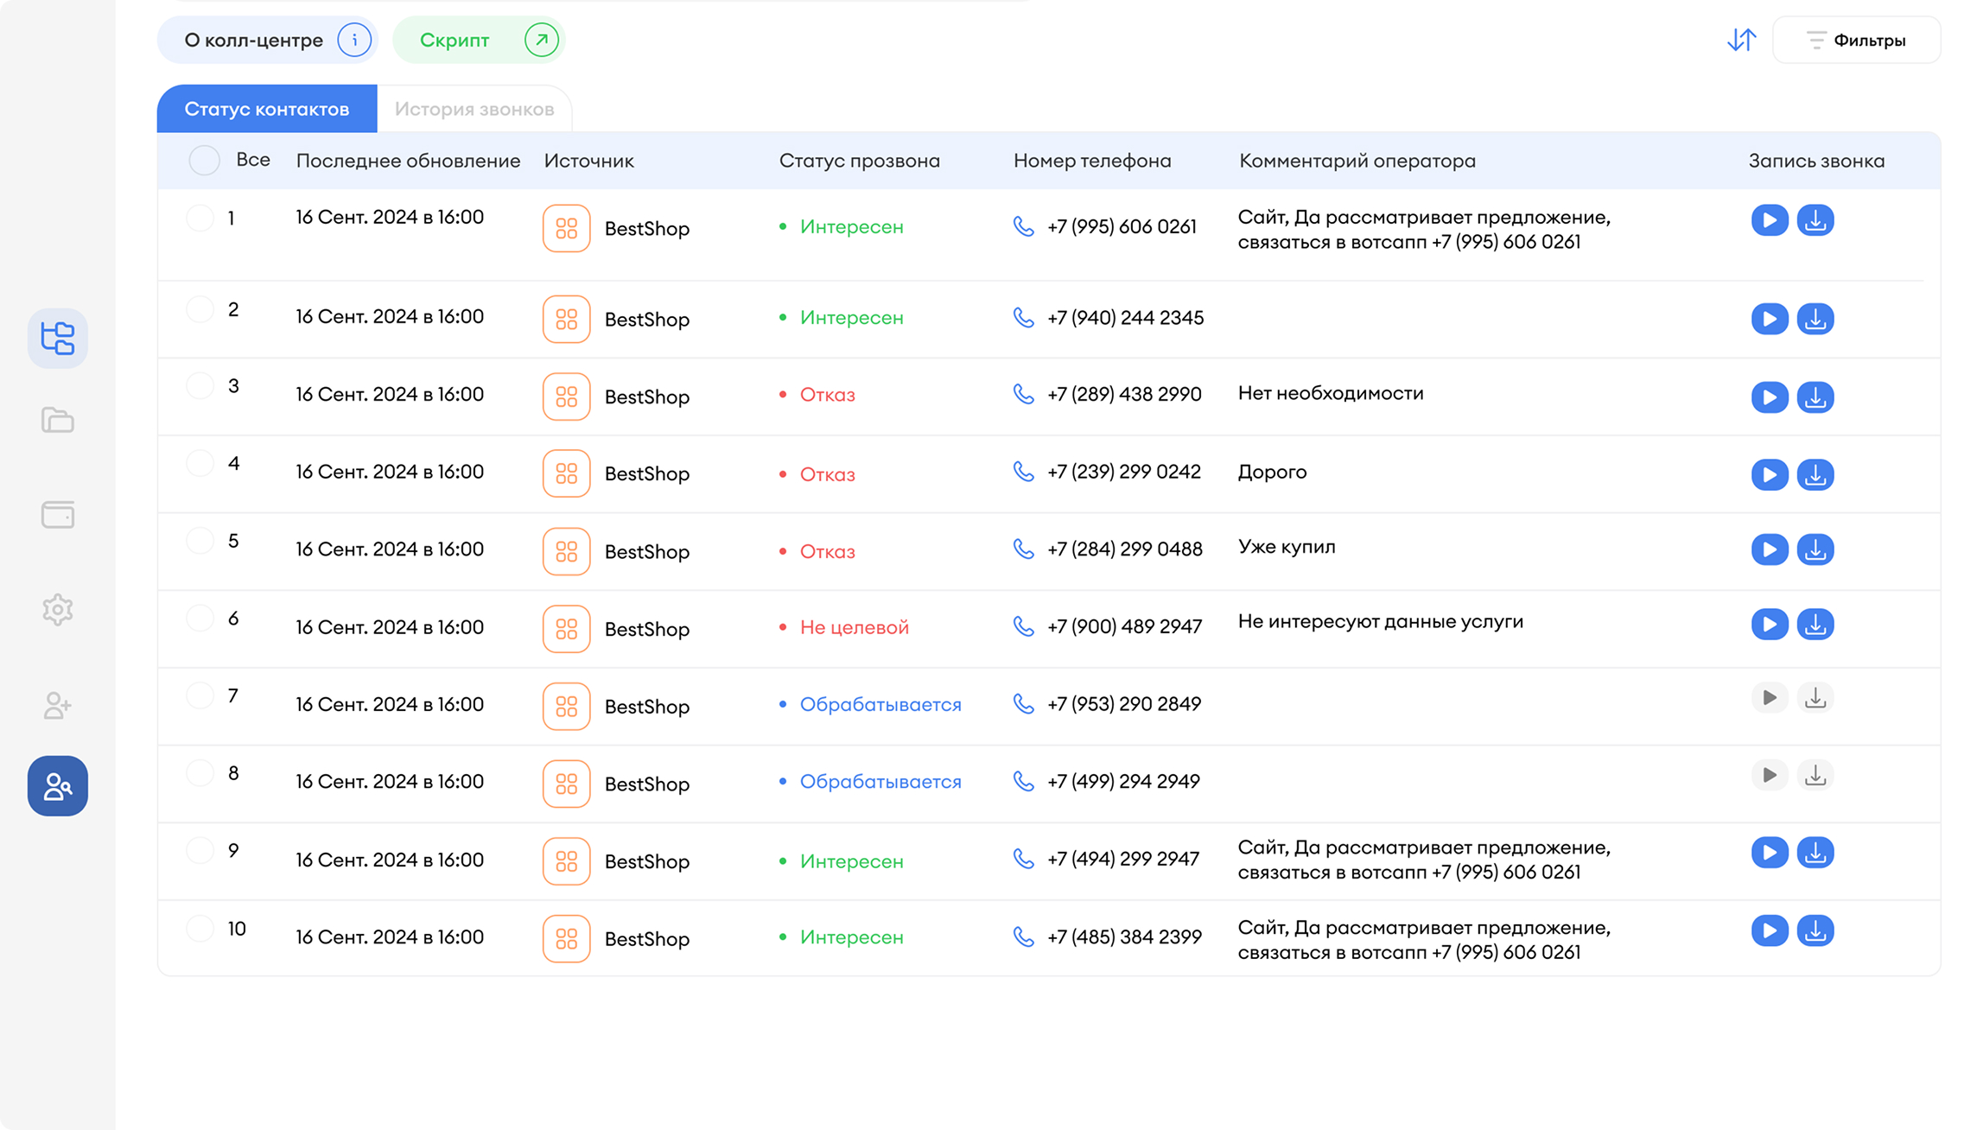Screen dimensions: 1983x1130
Task: Click the add user sidebar icon
Action: (x=58, y=705)
